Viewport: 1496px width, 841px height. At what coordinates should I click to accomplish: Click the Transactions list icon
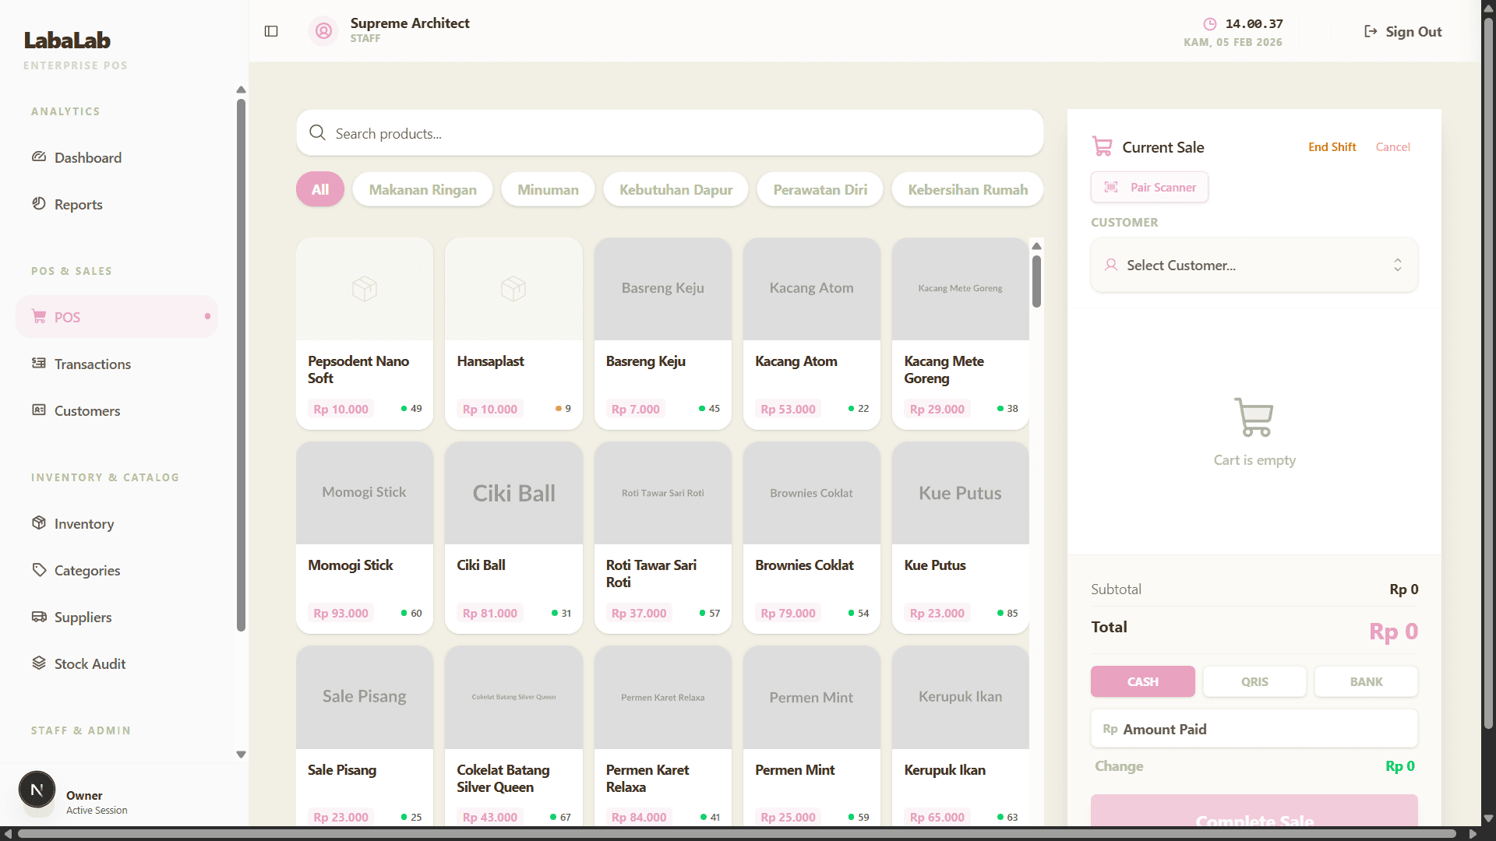[x=39, y=363]
